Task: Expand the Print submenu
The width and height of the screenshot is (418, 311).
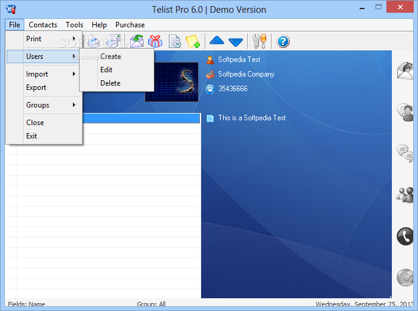Action: (44, 39)
